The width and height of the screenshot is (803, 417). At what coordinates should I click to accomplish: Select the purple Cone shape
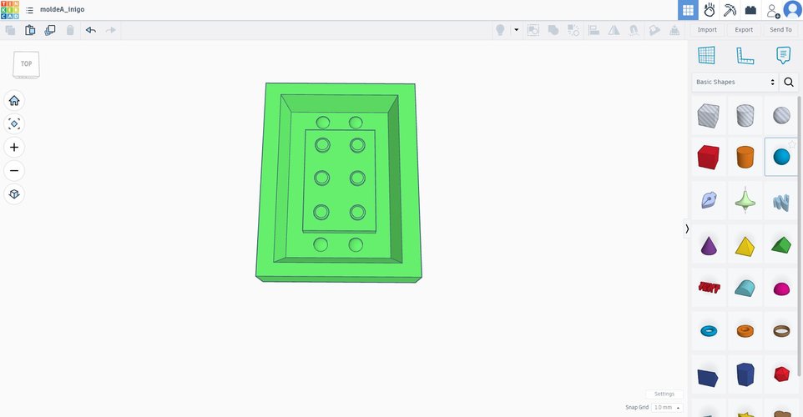pos(708,245)
